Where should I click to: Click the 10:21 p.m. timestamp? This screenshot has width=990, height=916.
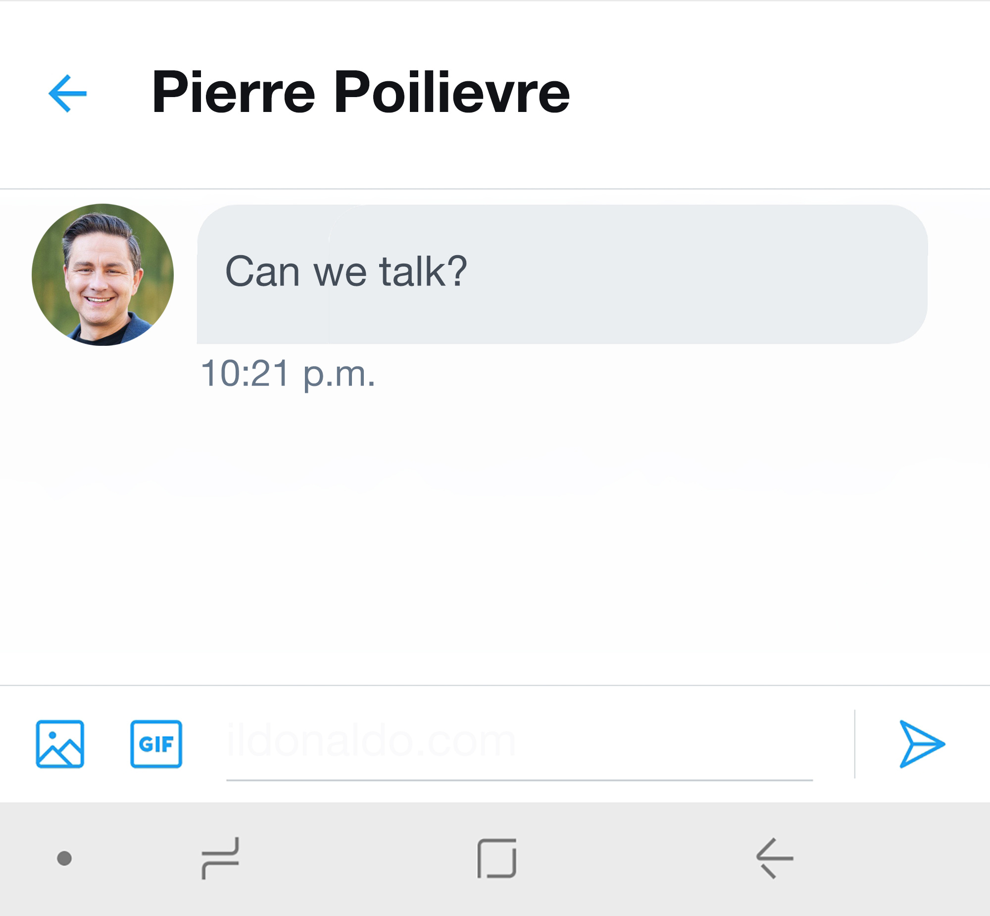coord(288,374)
